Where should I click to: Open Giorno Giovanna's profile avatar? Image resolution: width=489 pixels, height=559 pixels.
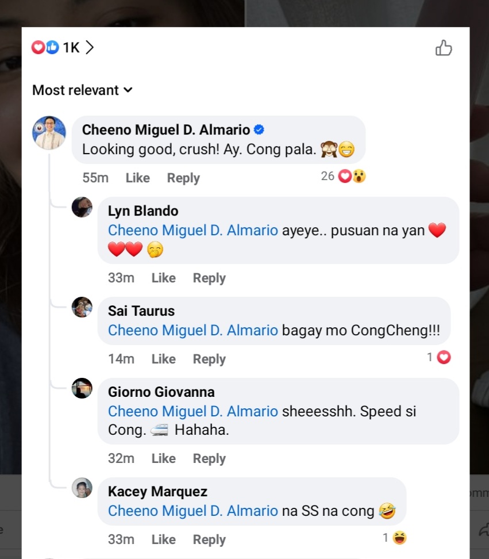(x=82, y=388)
